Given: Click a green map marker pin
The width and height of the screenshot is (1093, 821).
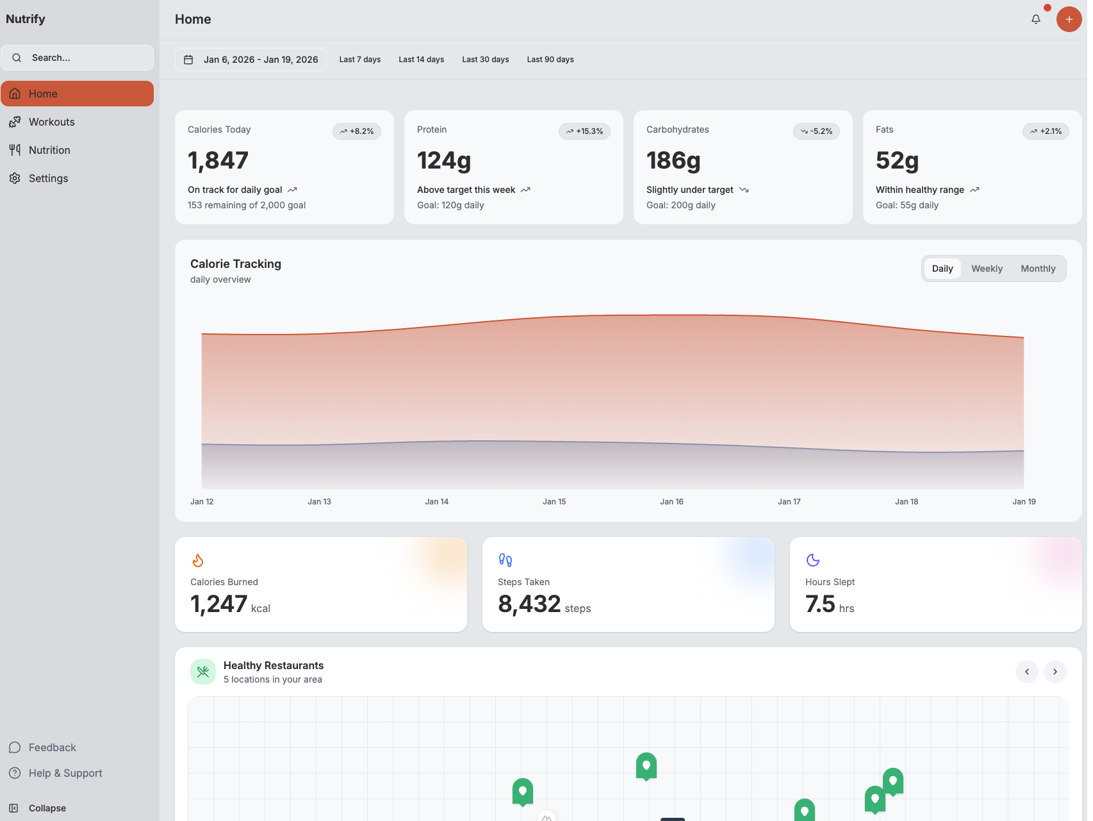Looking at the screenshot, I should point(646,765).
